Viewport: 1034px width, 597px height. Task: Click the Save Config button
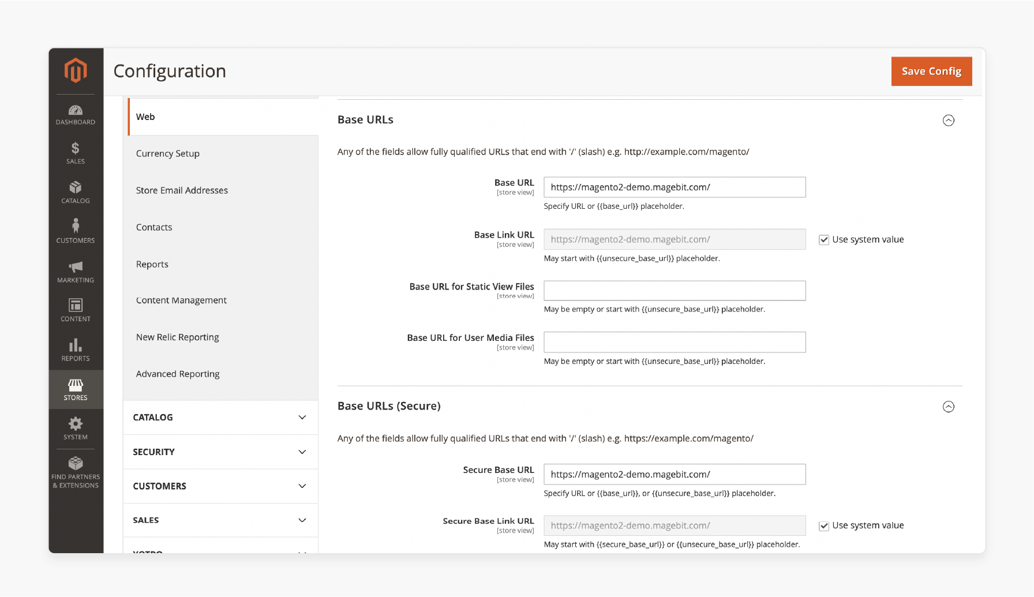pyautogui.click(x=931, y=71)
